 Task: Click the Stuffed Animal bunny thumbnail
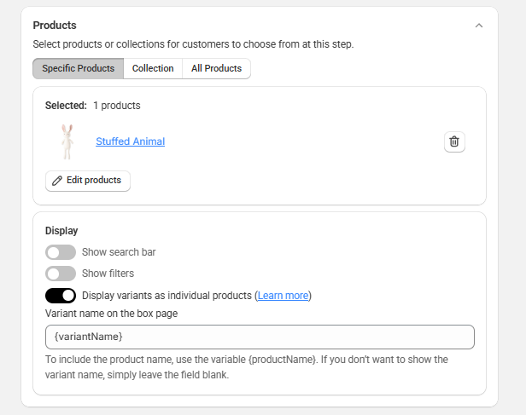(x=67, y=141)
